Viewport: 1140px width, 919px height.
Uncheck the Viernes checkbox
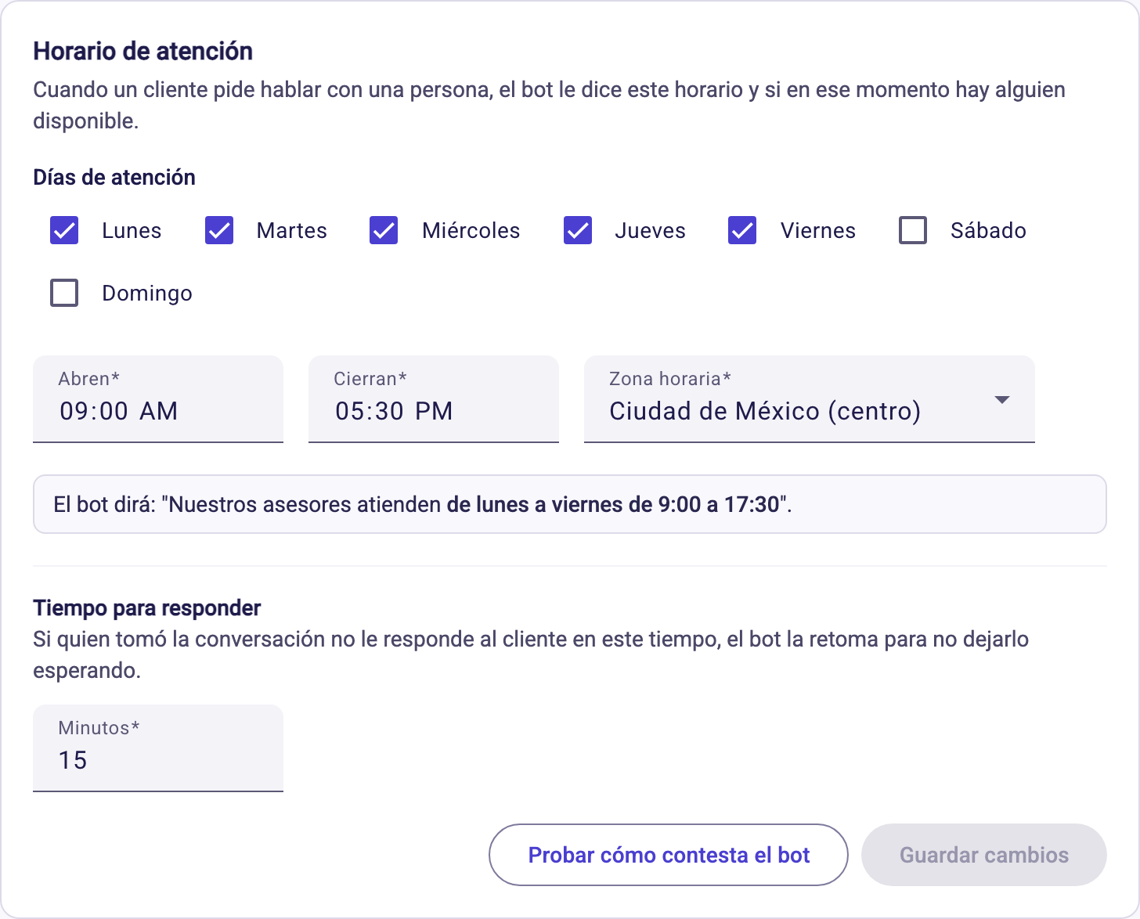tap(742, 230)
